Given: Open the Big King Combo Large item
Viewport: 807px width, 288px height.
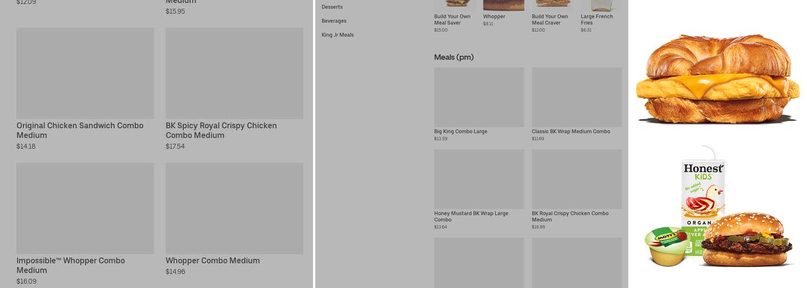Looking at the screenshot, I should coord(461,131).
